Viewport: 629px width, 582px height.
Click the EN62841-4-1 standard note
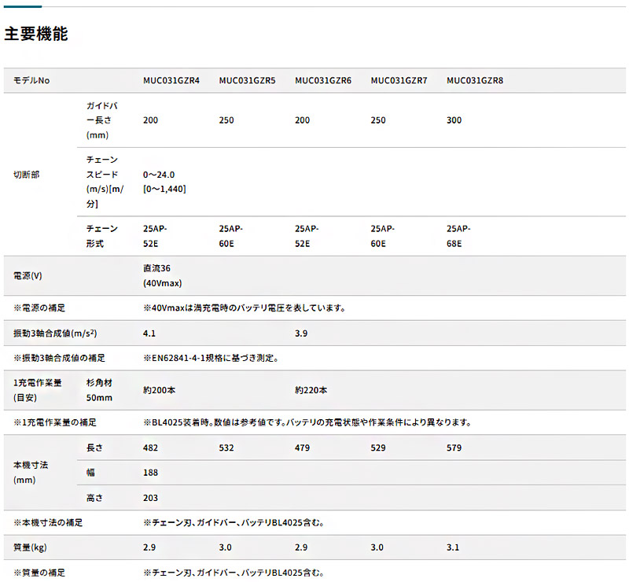point(211,358)
